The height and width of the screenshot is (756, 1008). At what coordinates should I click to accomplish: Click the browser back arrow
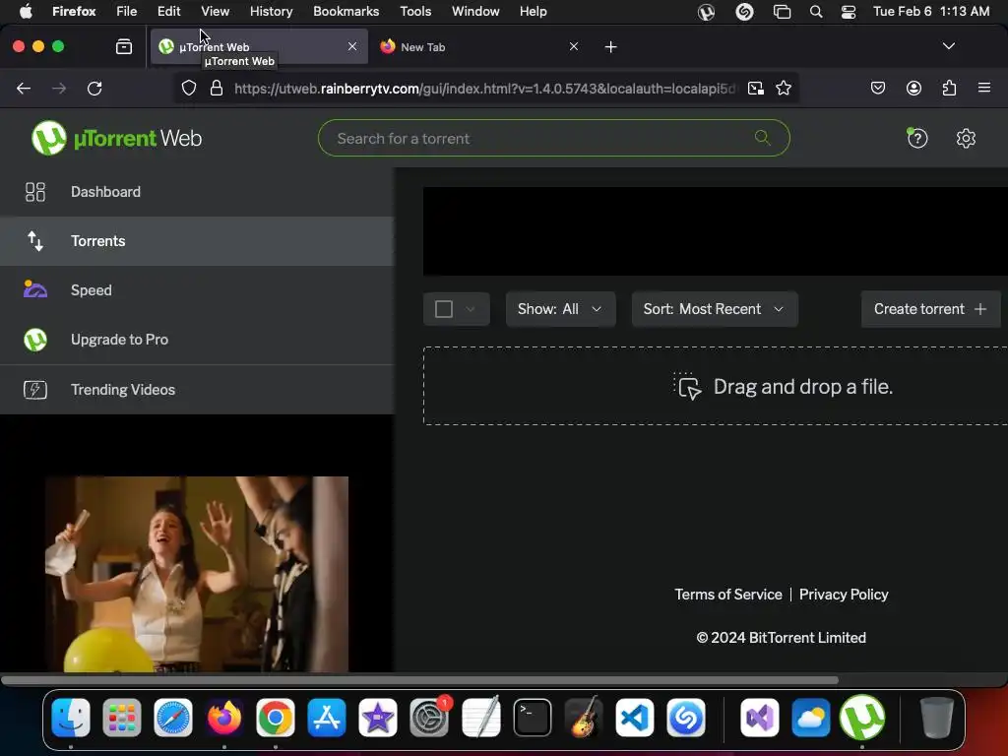(24, 88)
